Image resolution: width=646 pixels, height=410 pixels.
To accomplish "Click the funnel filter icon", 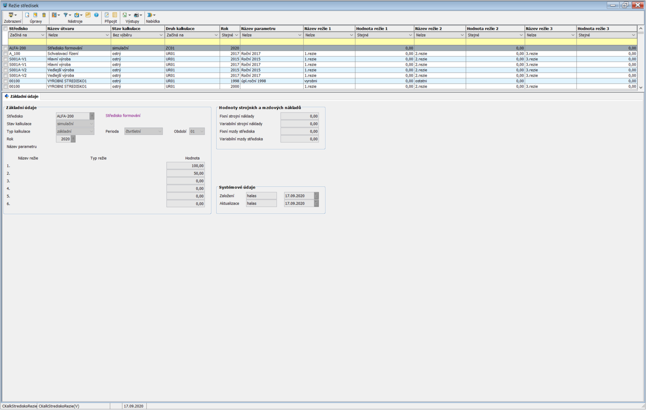I will click(x=66, y=15).
